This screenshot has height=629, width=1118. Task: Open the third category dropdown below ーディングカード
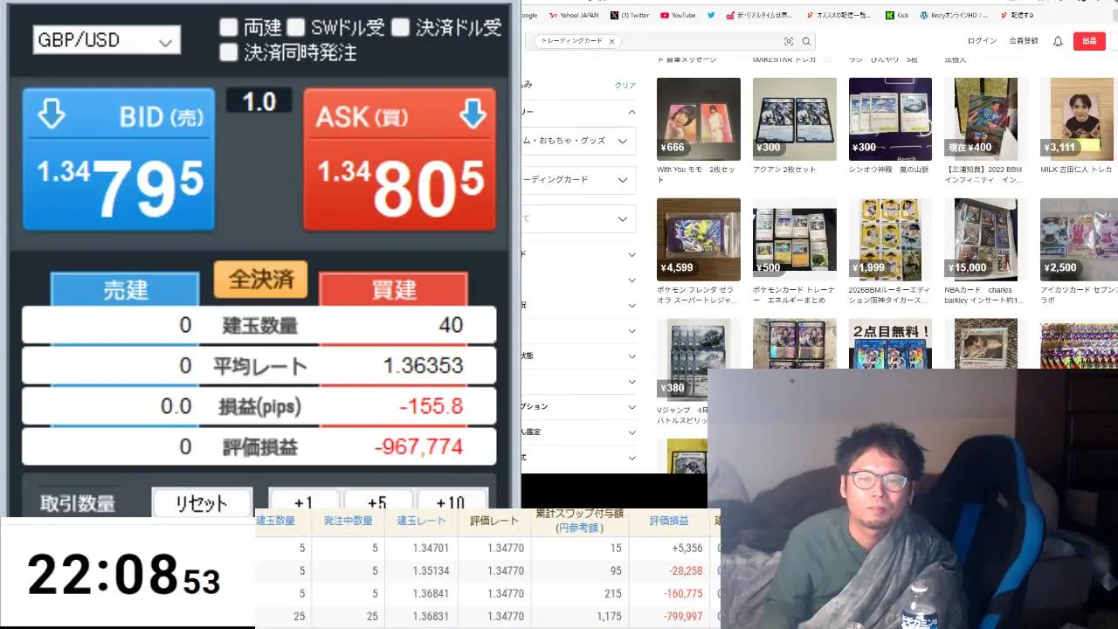pyautogui.click(x=579, y=218)
